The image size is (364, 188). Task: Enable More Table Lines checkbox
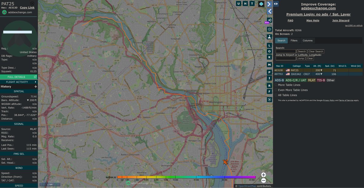point(276,85)
